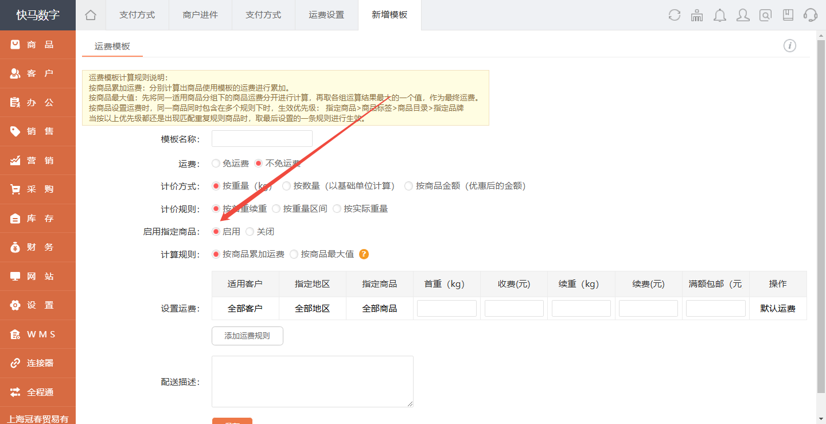Click the 首重 (kg) input field
The height and width of the screenshot is (424, 826).
tap(446, 309)
